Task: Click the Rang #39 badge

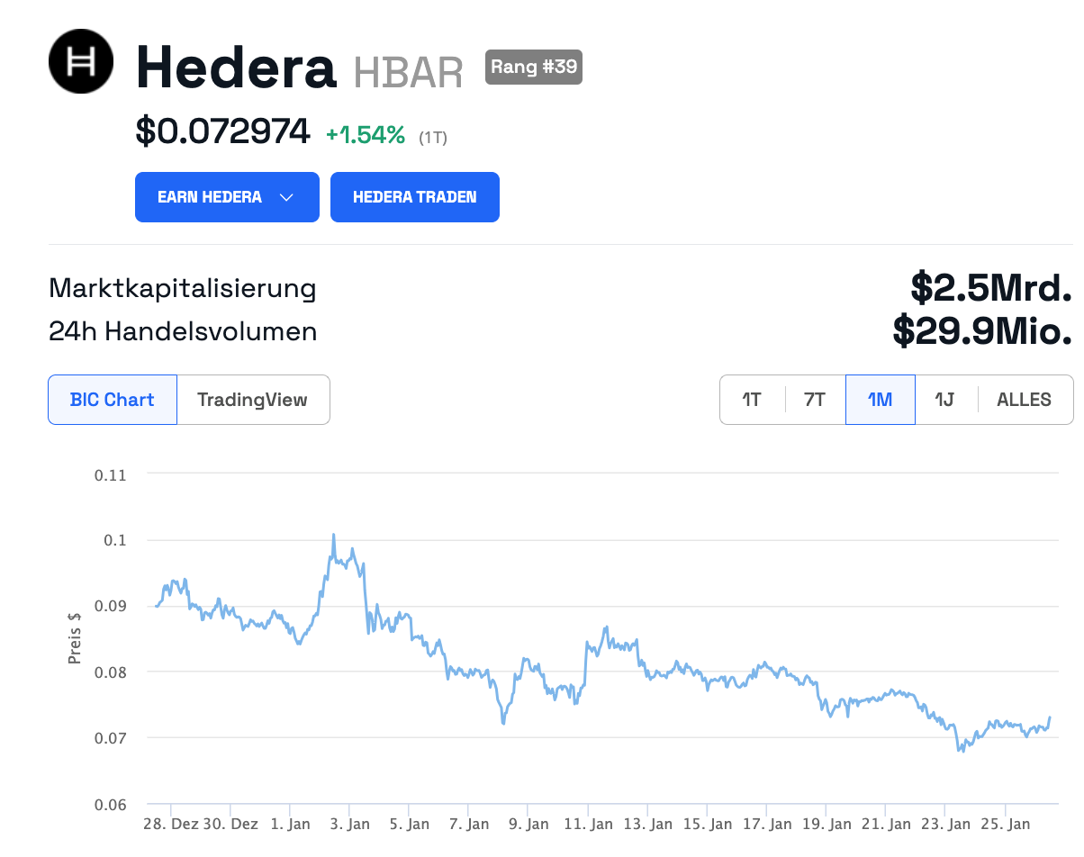Action: [x=534, y=67]
